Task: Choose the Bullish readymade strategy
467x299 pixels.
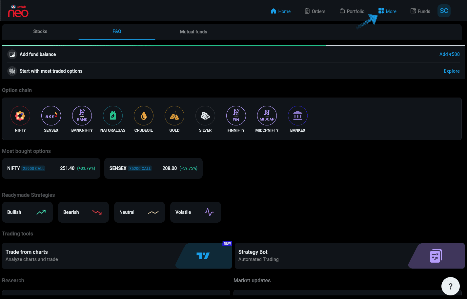Action: [27, 212]
